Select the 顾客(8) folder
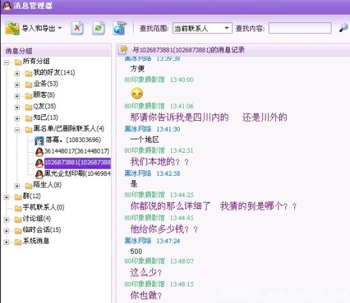Screen dimensions: 350x303 click(x=44, y=95)
